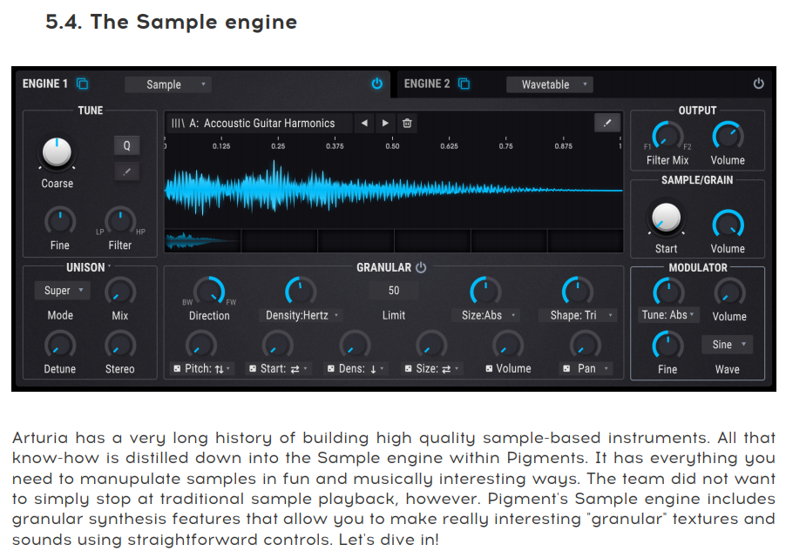Image resolution: width=786 pixels, height=558 pixels.
Task: Click the Coarse tune knob
Action: pos(57,152)
